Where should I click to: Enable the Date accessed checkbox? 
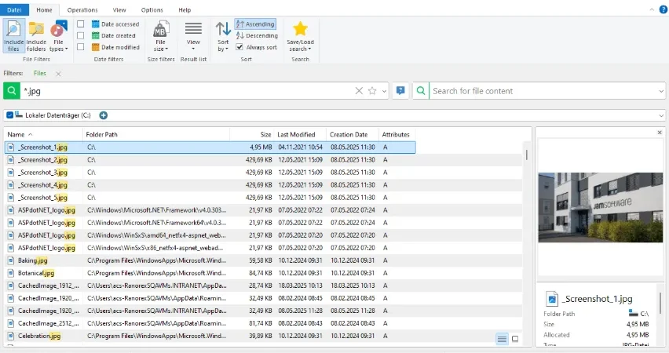[80, 24]
